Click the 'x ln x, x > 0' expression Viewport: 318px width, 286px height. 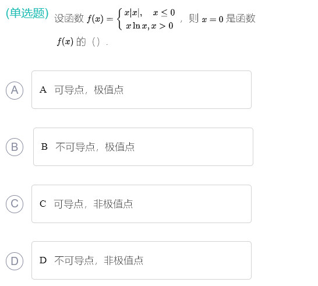click(x=150, y=26)
